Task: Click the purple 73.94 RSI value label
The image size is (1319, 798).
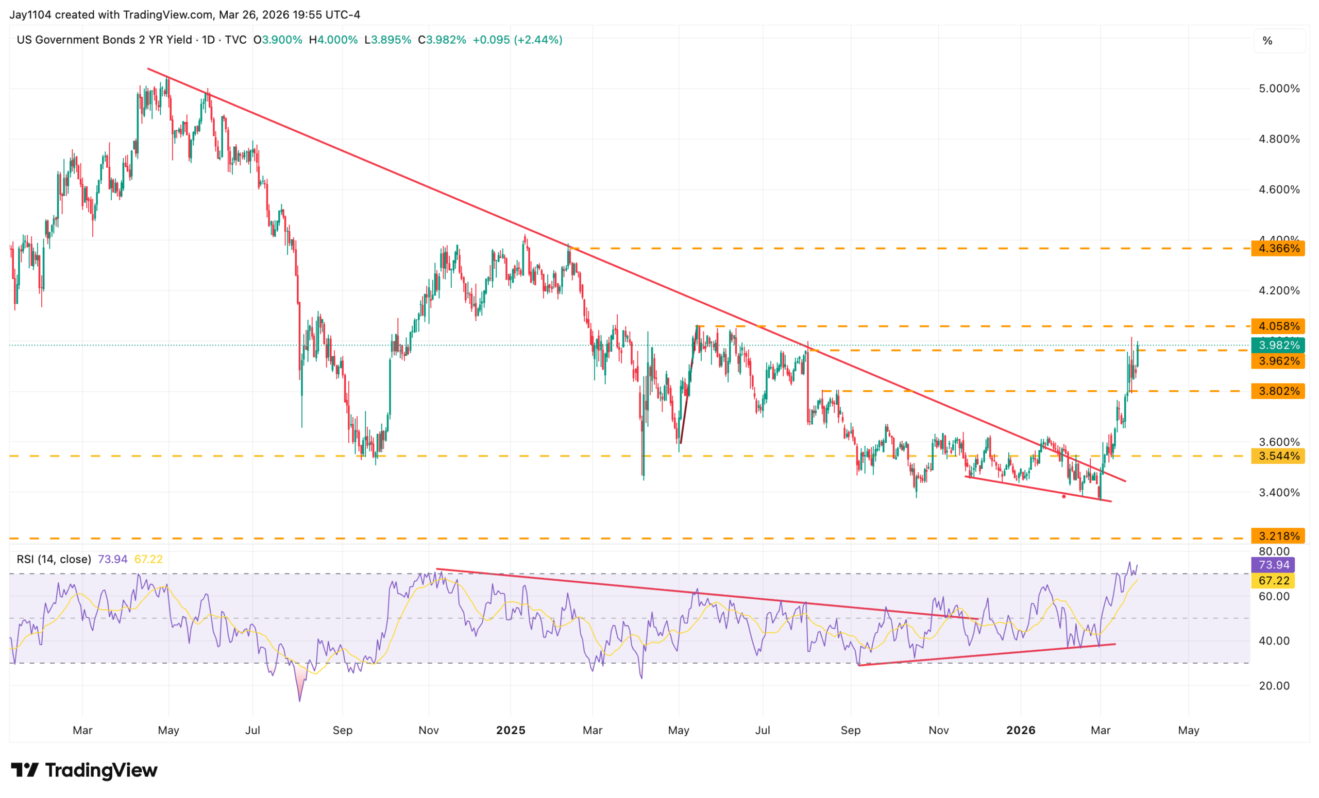Action: pos(1273,565)
